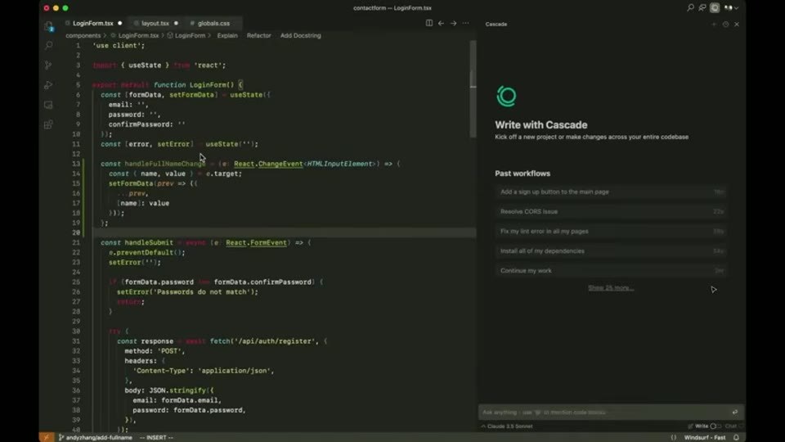Click the split editor icon
The width and height of the screenshot is (785, 442).
(x=429, y=23)
